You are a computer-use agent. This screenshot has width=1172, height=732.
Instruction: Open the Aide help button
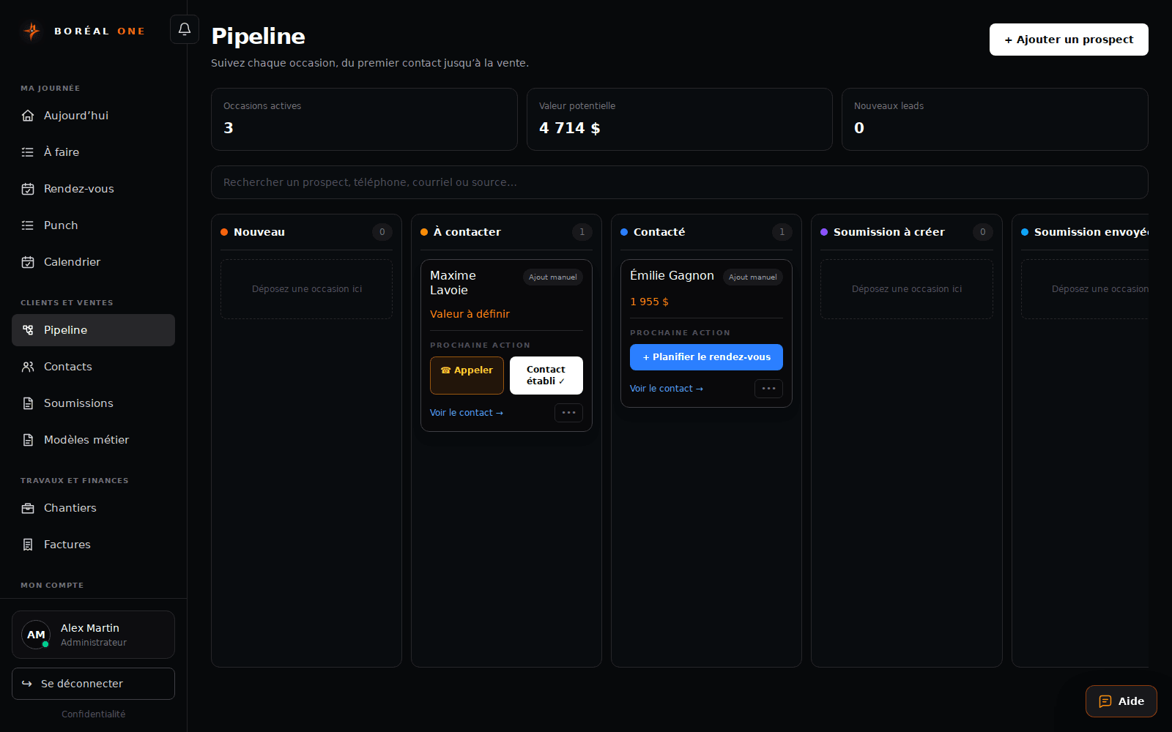1121,701
